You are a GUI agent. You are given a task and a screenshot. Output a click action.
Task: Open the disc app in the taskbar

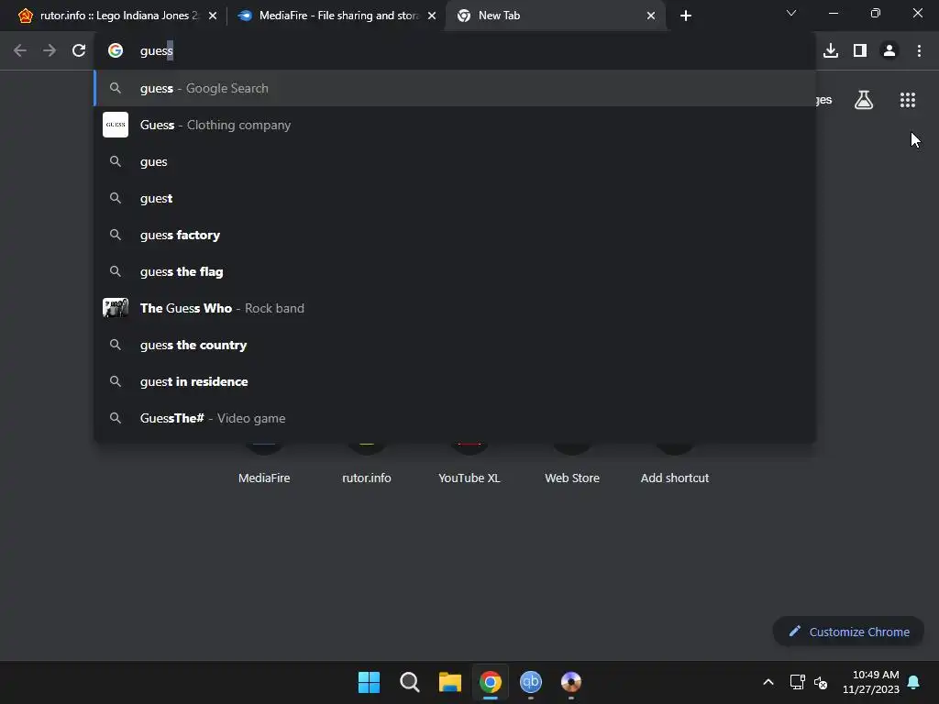click(570, 682)
